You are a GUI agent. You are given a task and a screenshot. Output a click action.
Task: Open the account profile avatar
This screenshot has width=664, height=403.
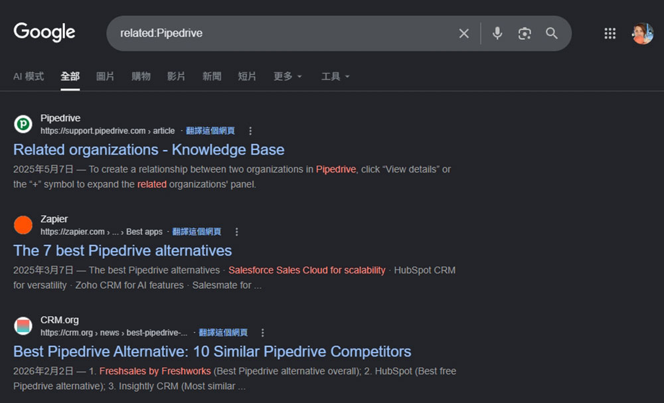click(642, 33)
